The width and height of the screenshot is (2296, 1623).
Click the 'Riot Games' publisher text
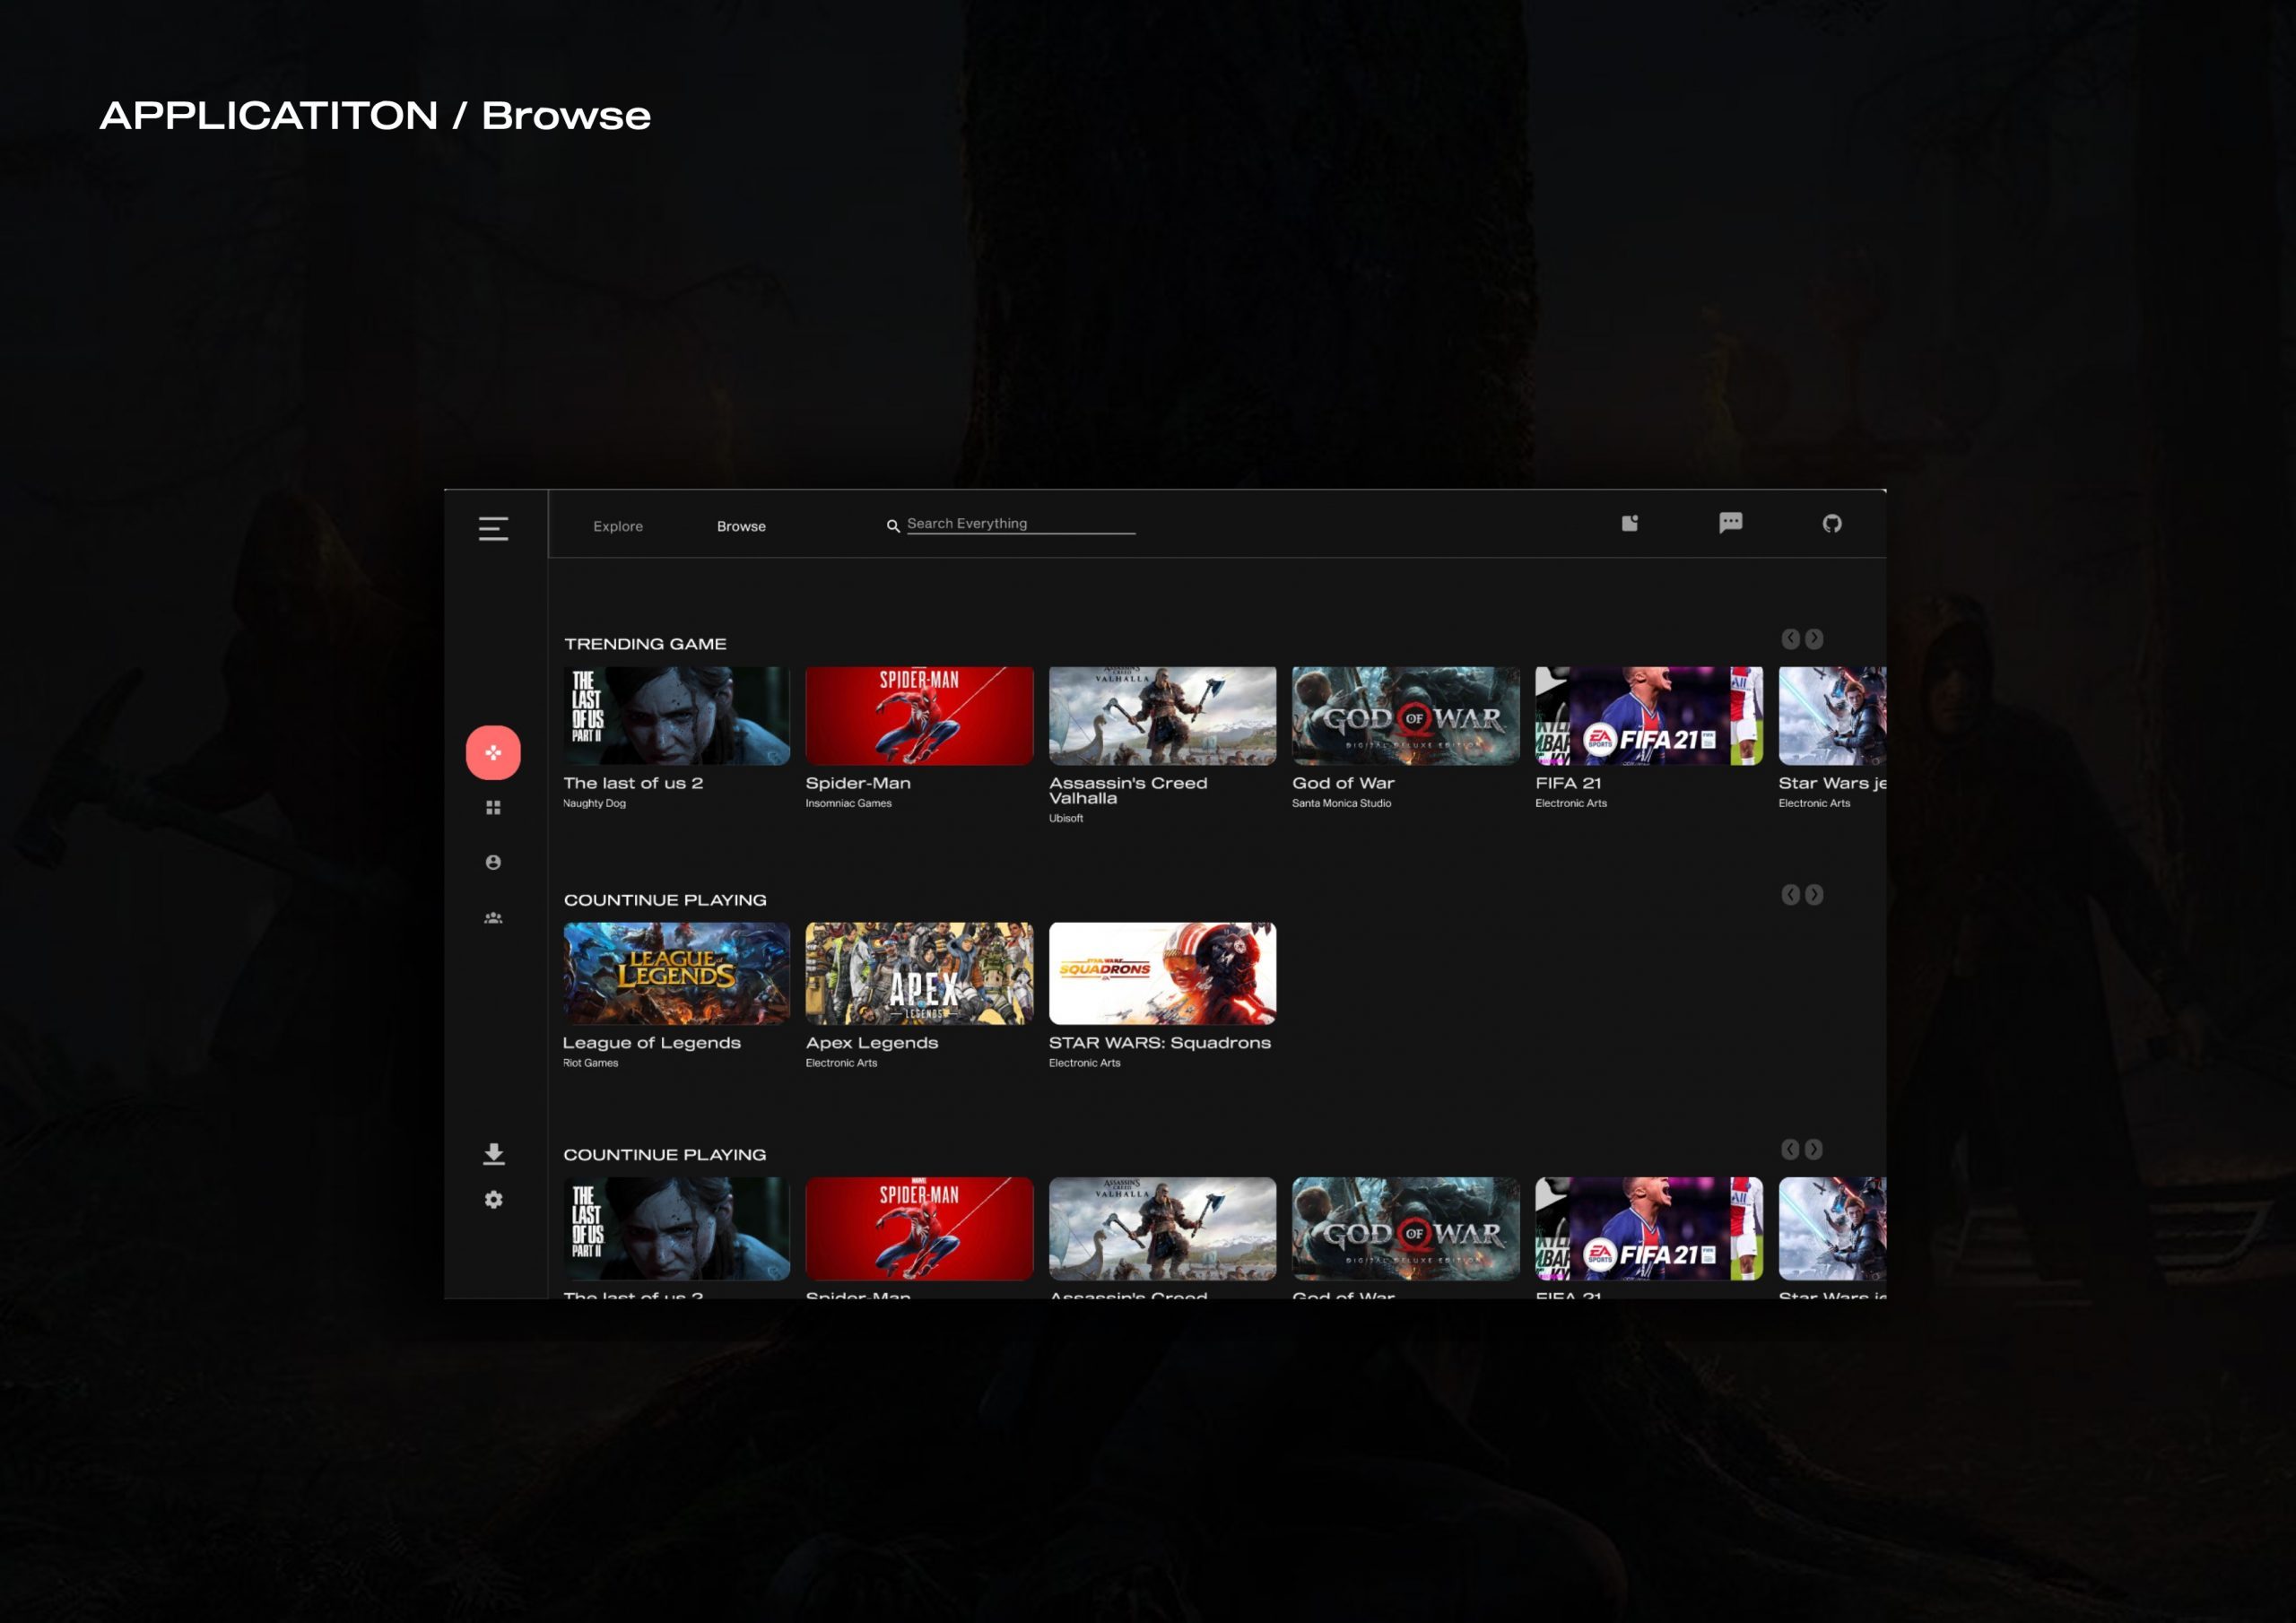click(590, 1063)
